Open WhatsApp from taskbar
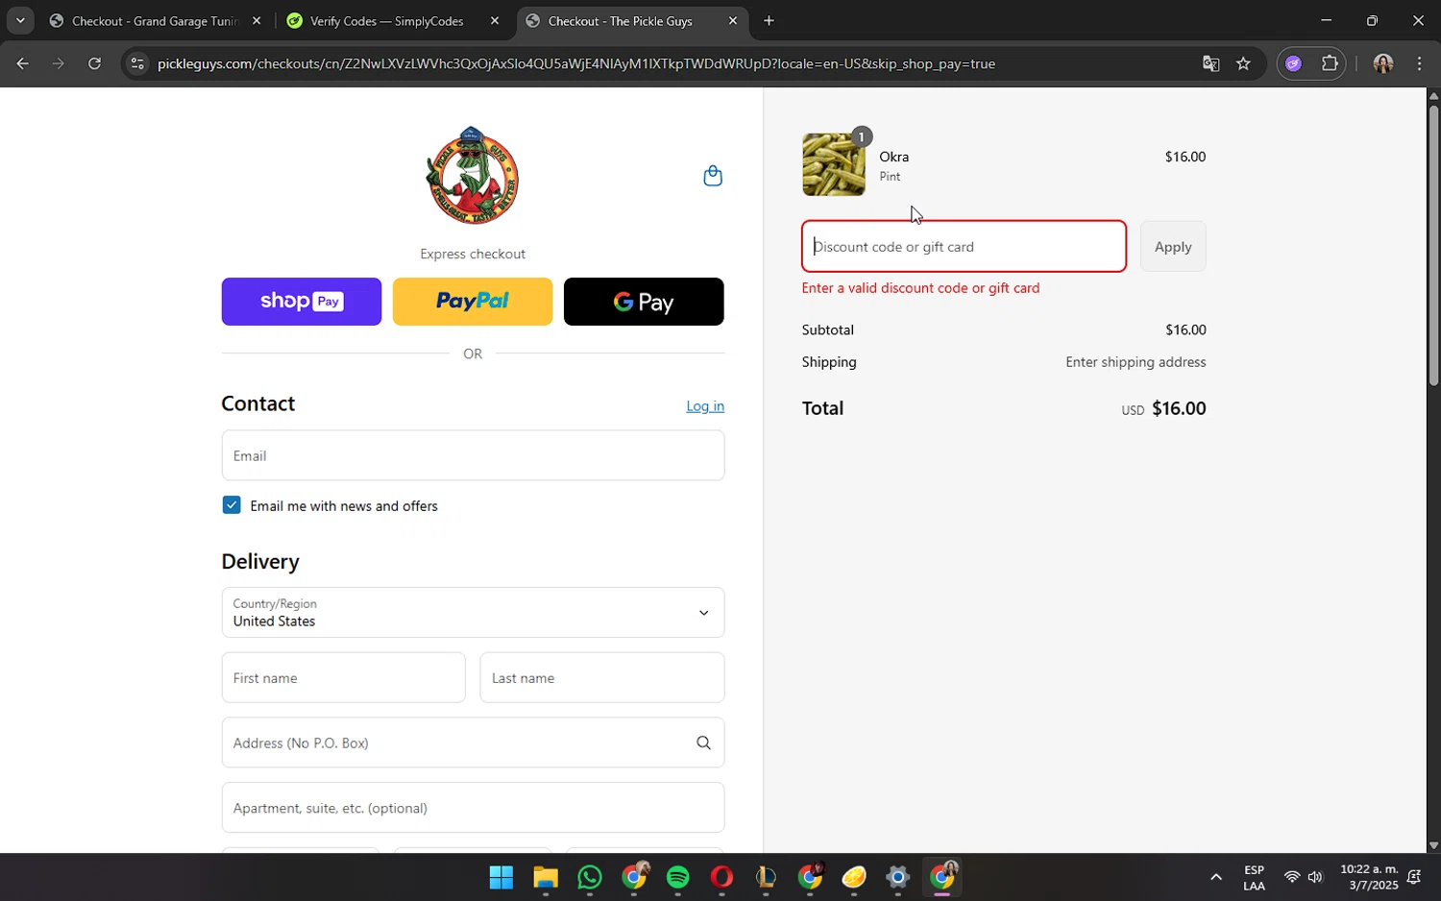 [x=590, y=877]
